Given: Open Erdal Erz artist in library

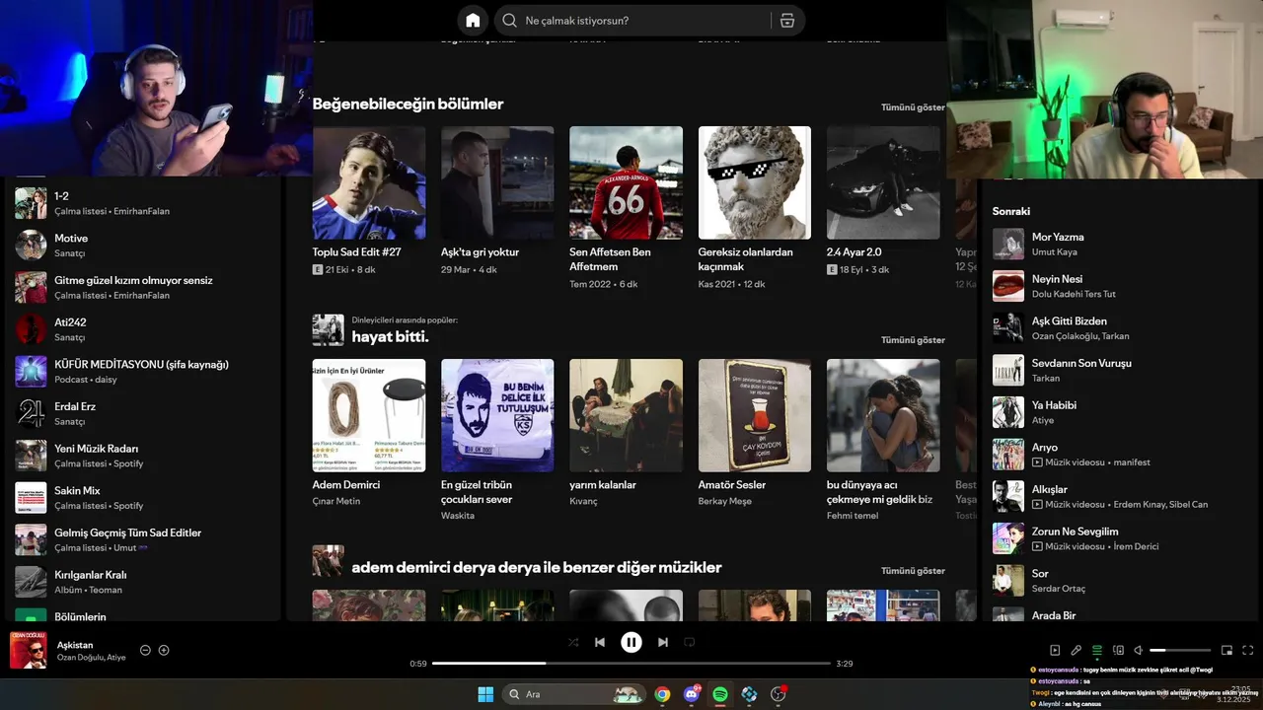Looking at the screenshot, I should pyautogui.click(x=144, y=413).
